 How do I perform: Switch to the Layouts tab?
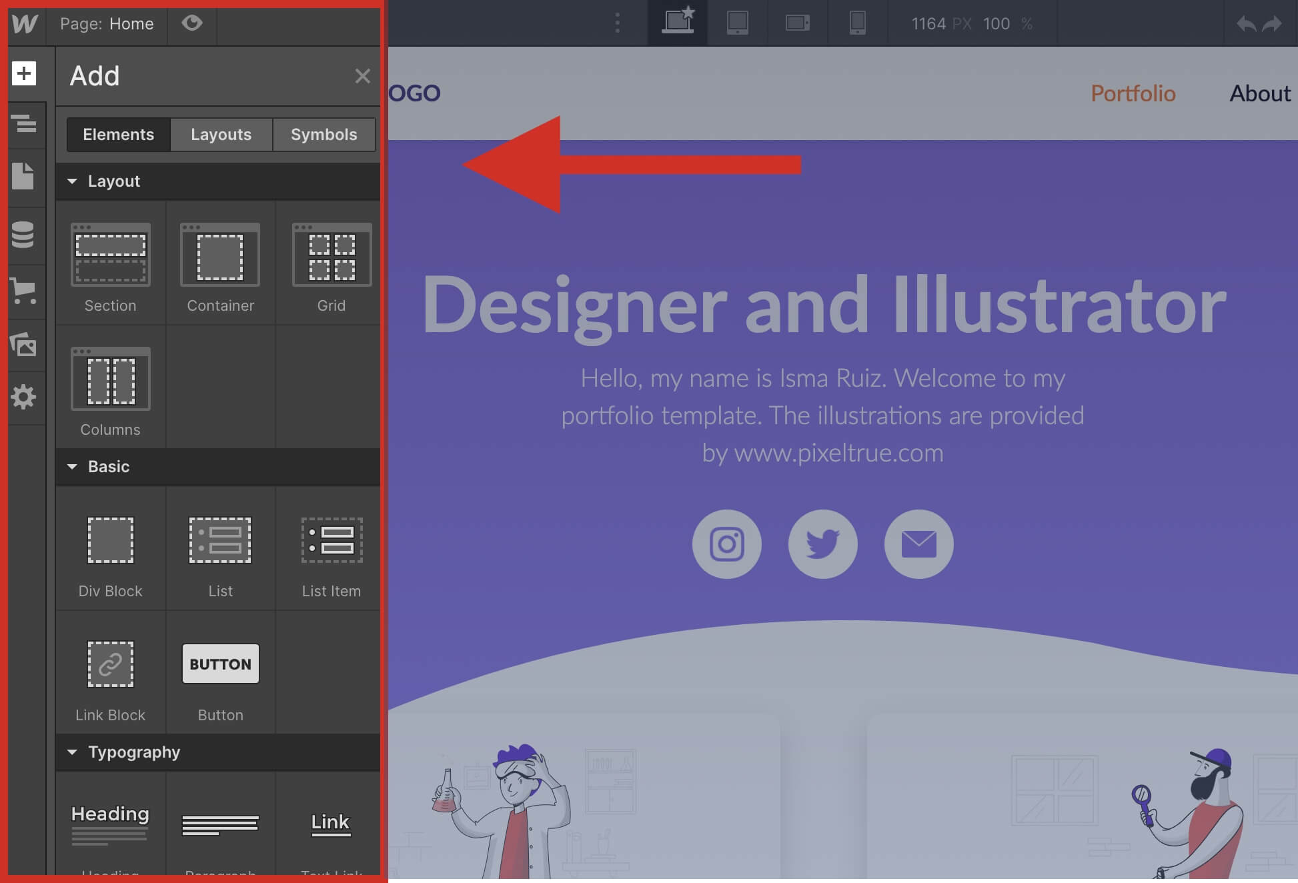(221, 135)
